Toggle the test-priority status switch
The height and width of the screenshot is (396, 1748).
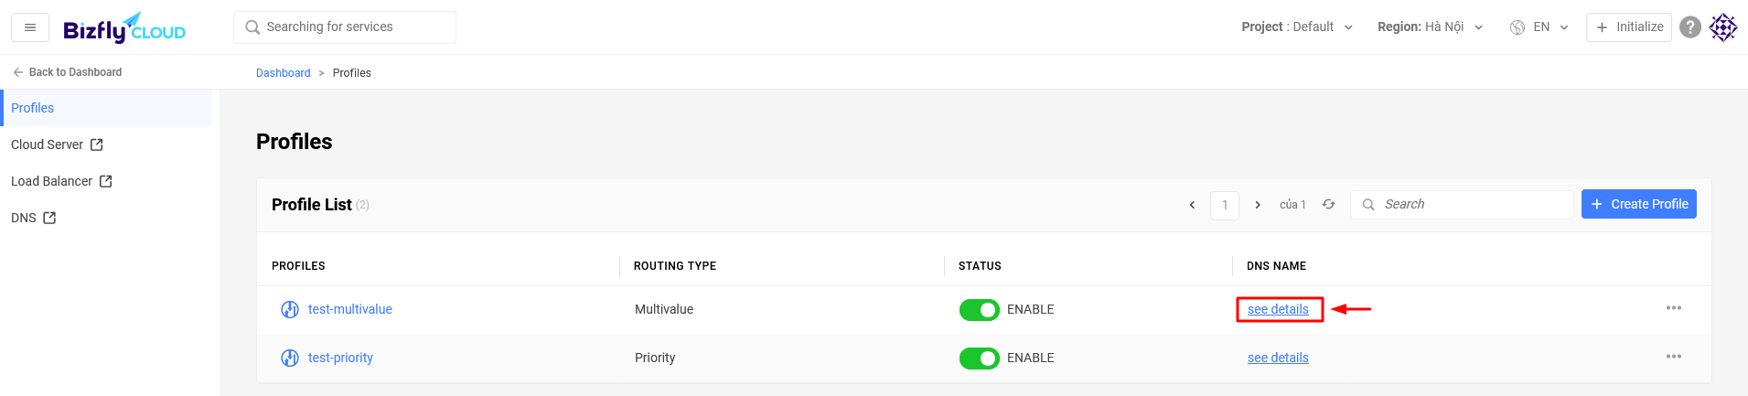pos(979,359)
